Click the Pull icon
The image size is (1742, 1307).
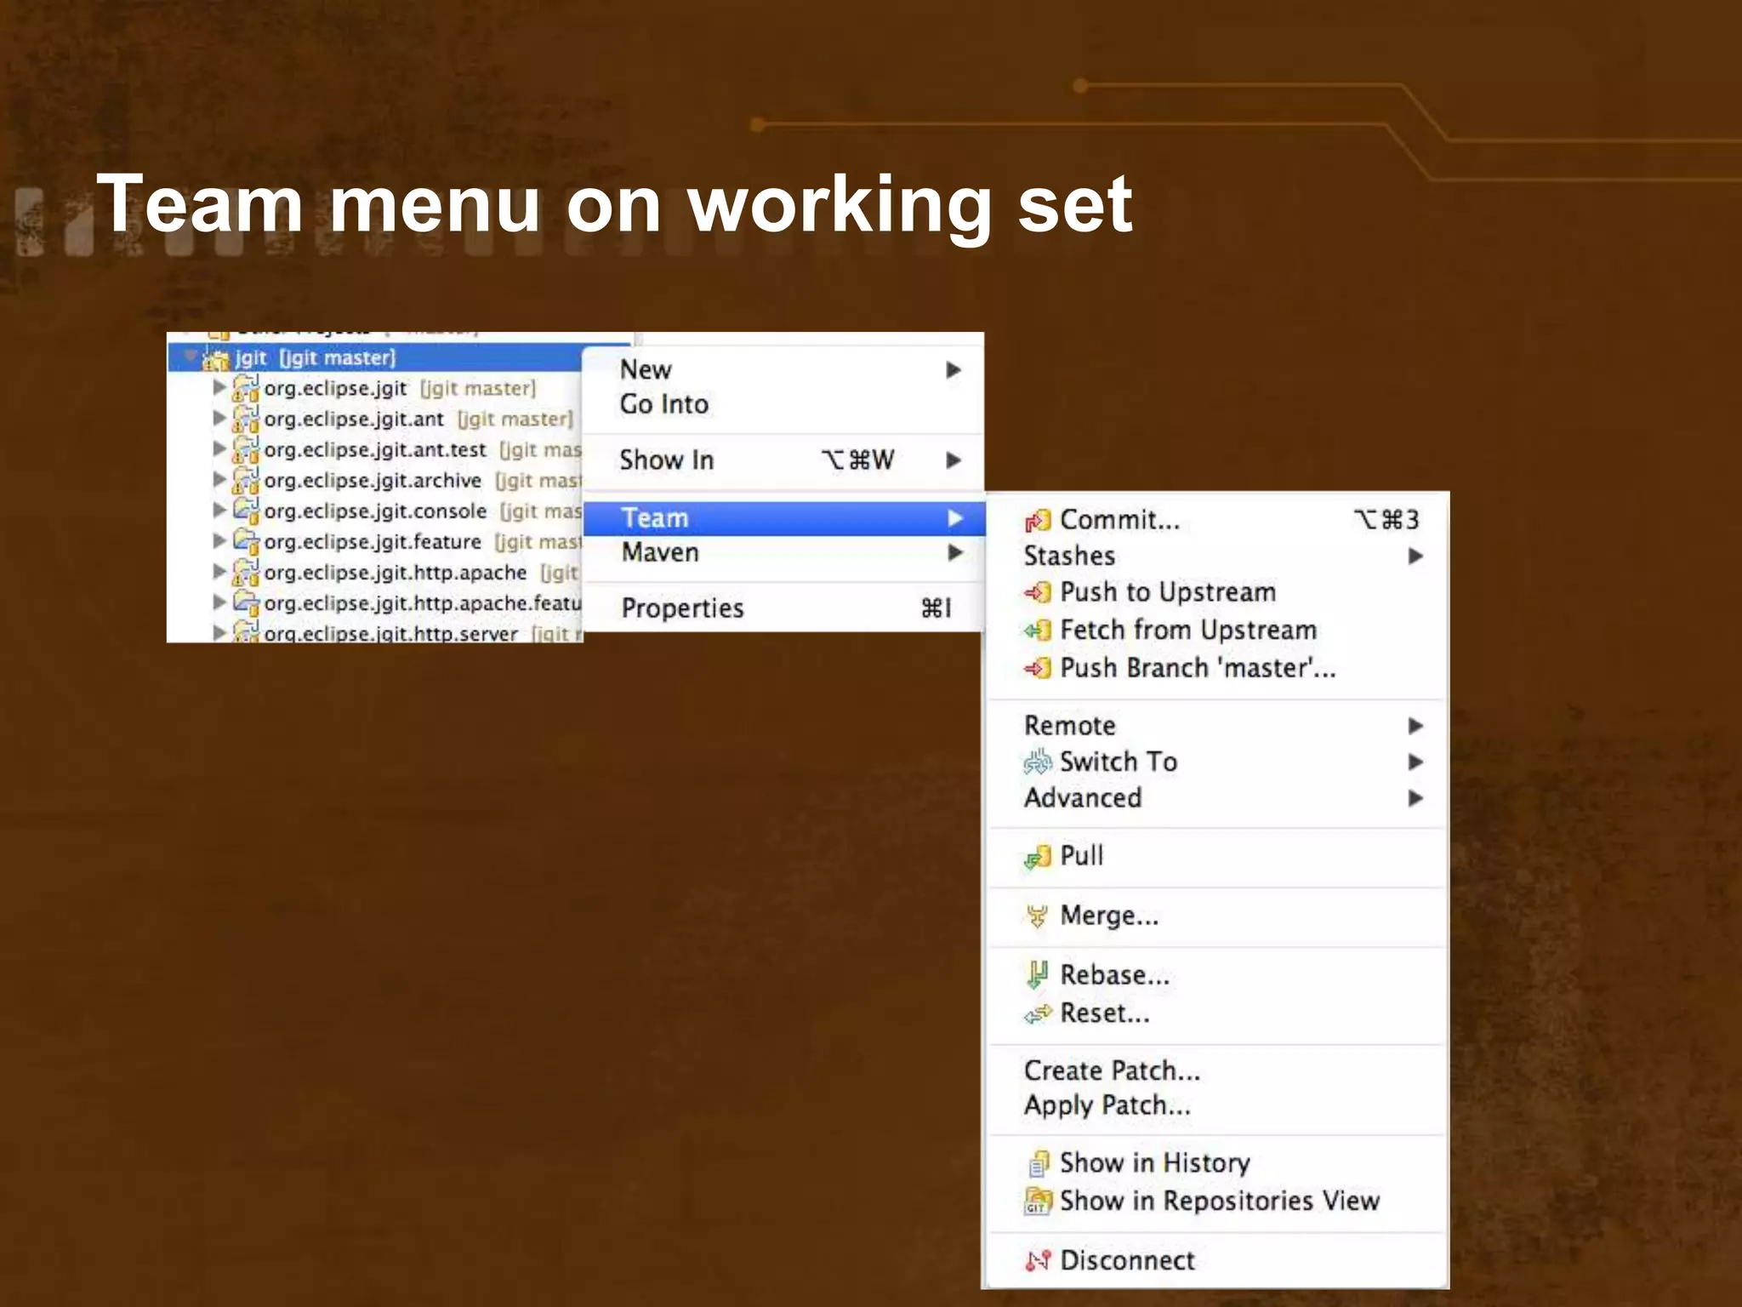pyautogui.click(x=1038, y=856)
